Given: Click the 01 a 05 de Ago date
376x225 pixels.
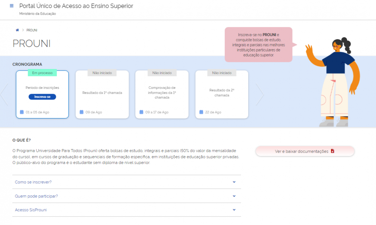Looking at the screenshot, I should pos(37,112).
